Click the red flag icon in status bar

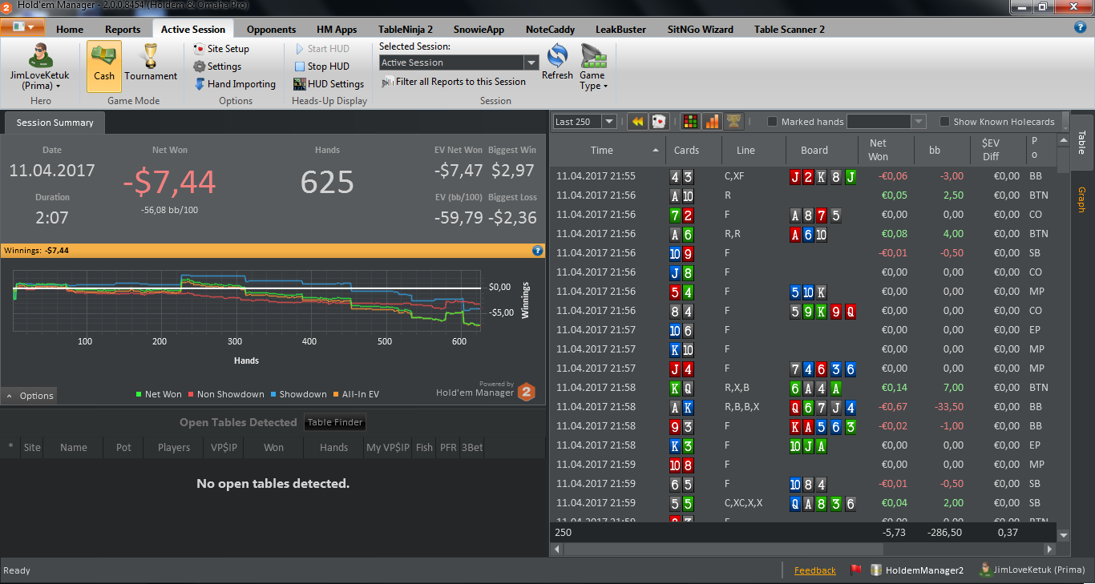tap(855, 570)
